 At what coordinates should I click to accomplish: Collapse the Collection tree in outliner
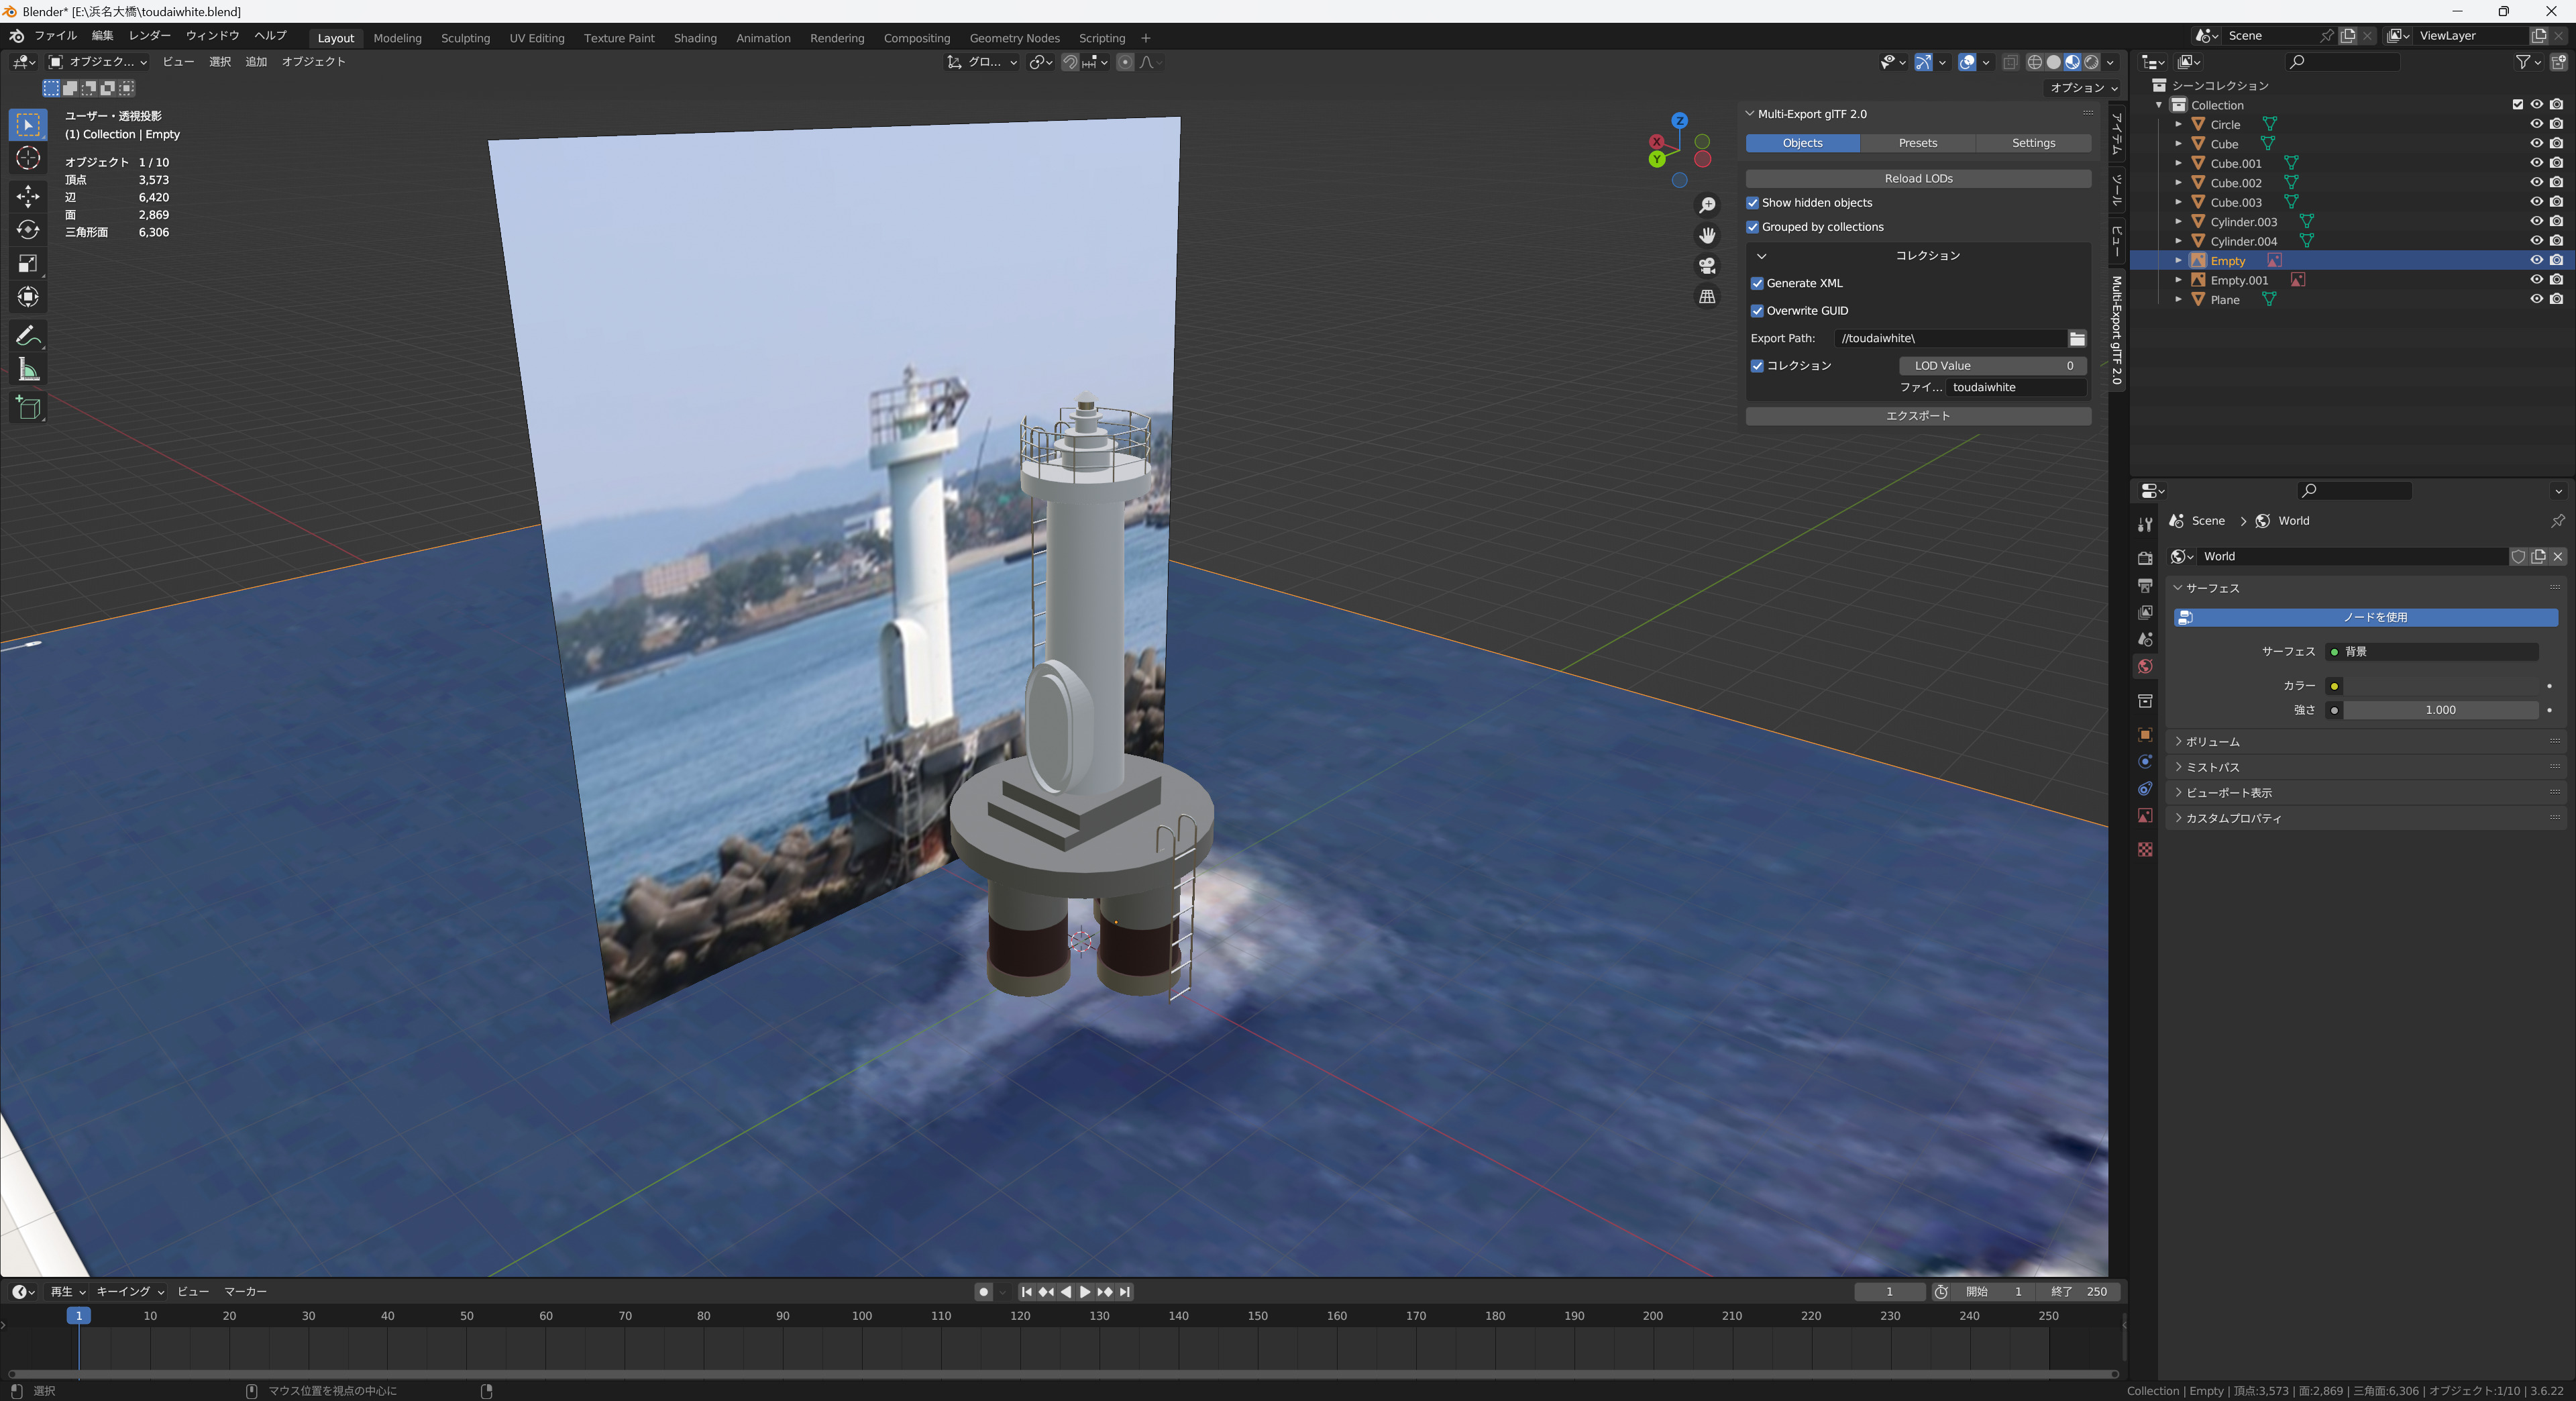(x=2159, y=105)
